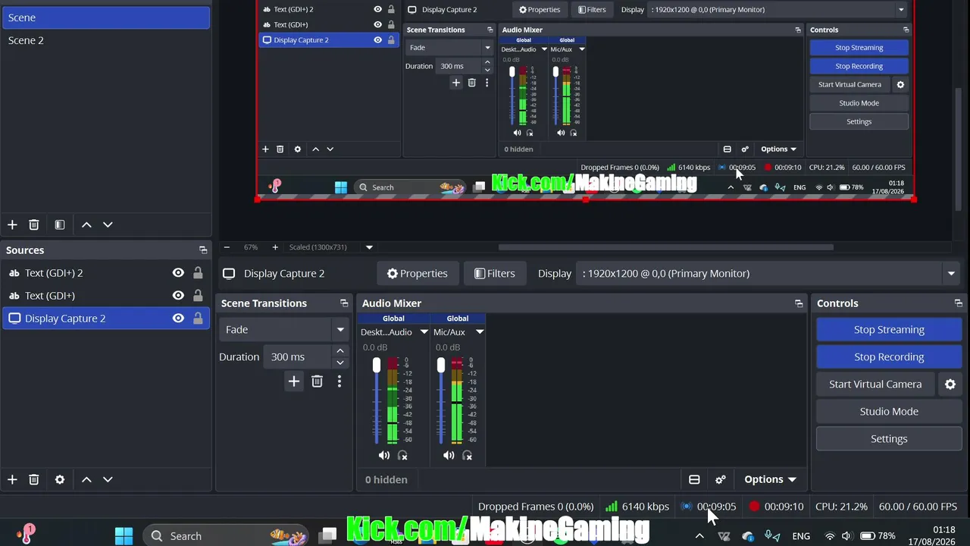970x546 pixels.
Task: Open Windows Start menu
Action: pos(124,535)
